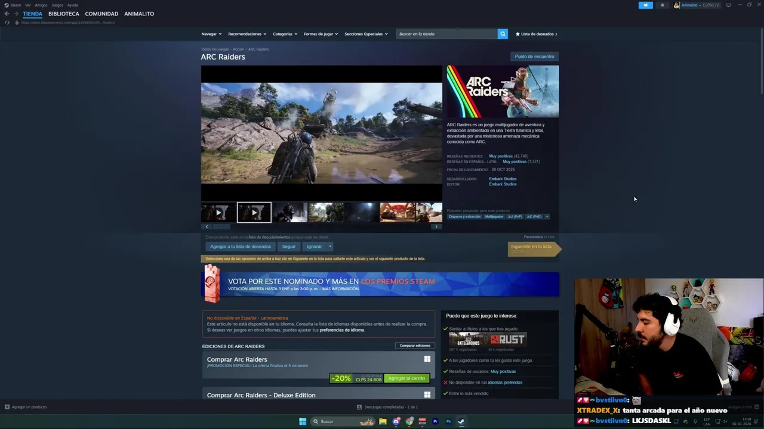
Task: Click Agregar al carrito for Arc Raiders
Action: pos(406,378)
